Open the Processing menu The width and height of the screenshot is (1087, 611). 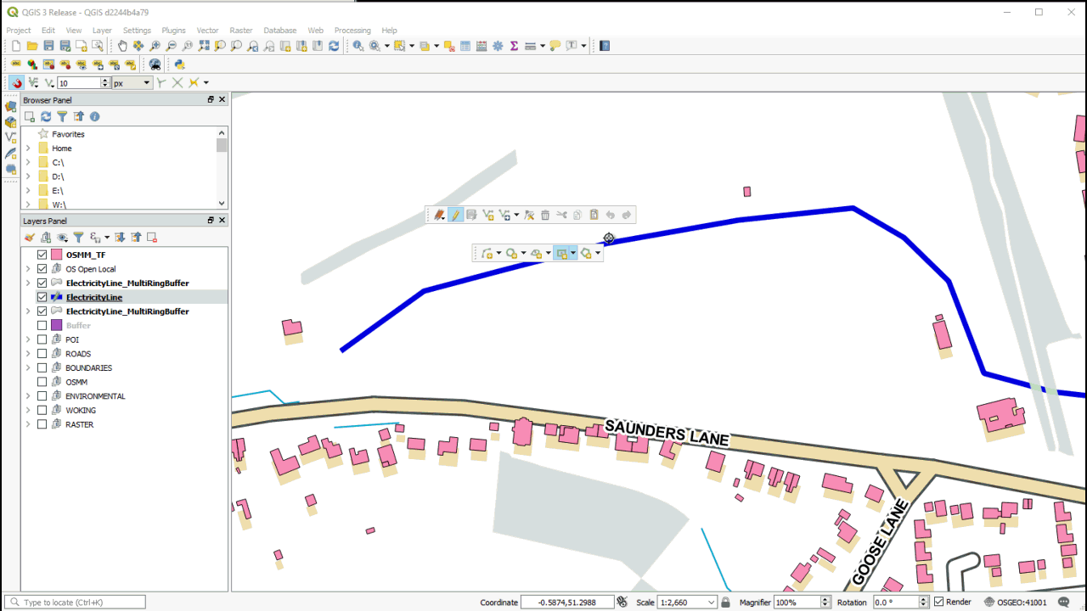pyautogui.click(x=352, y=31)
